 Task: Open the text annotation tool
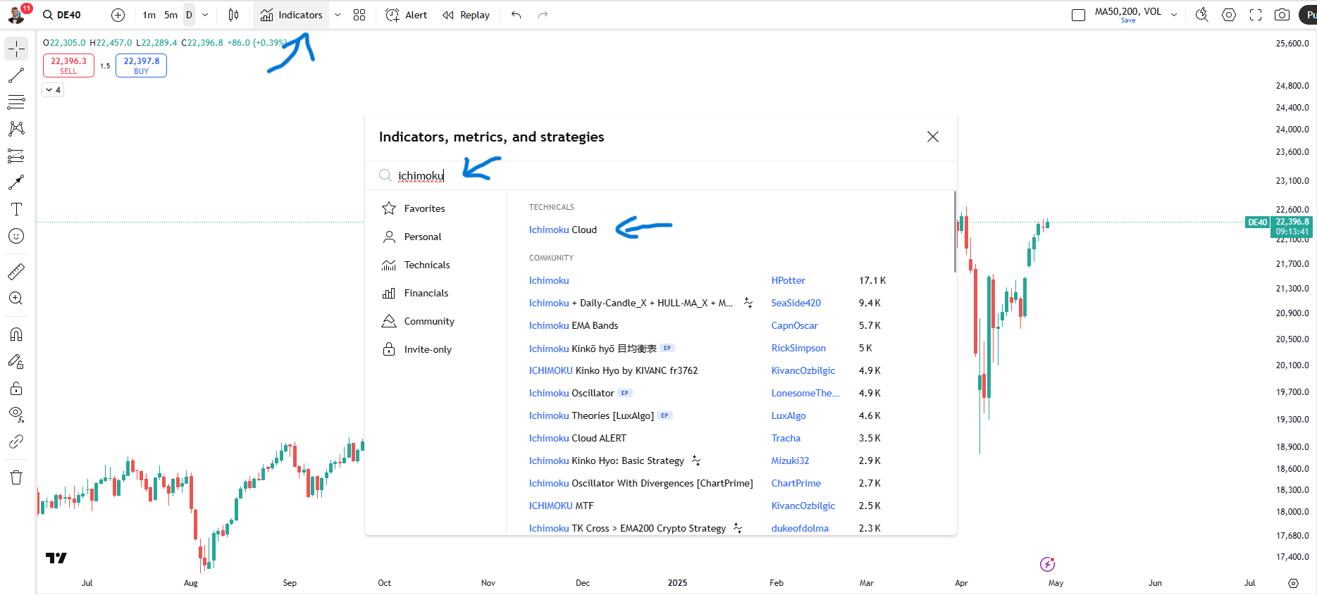pyautogui.click(x=16, y=209)
